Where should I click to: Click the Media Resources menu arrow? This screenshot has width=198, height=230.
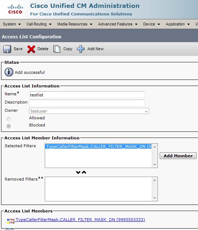91,24
